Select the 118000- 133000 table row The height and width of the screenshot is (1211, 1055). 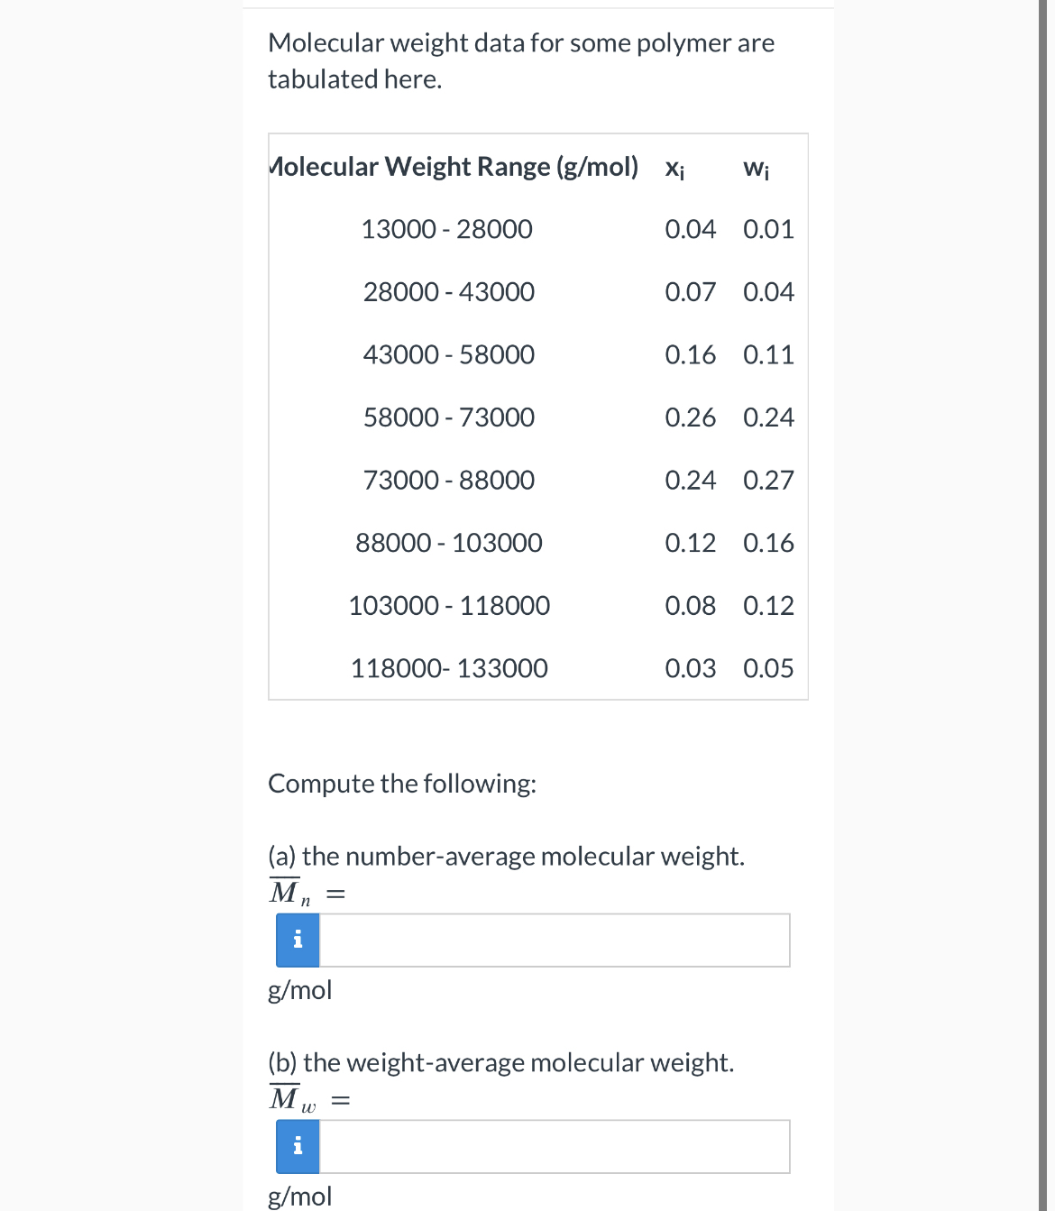(450, 668)
